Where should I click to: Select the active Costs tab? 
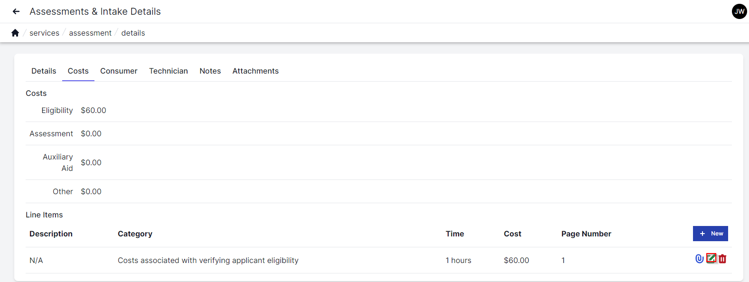point(78,71)
